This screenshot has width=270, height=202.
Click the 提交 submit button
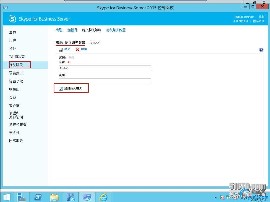coord(67,49)
